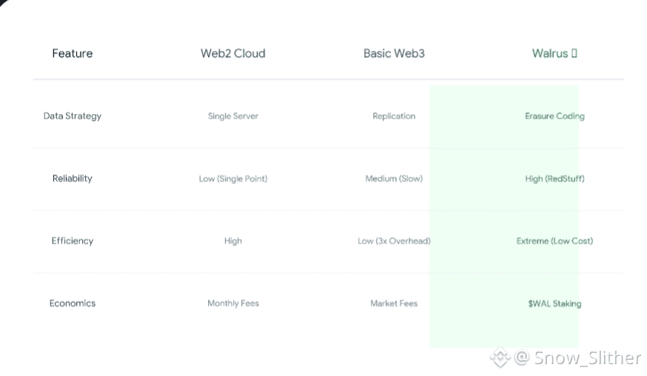Click the Economics row label

73,303
